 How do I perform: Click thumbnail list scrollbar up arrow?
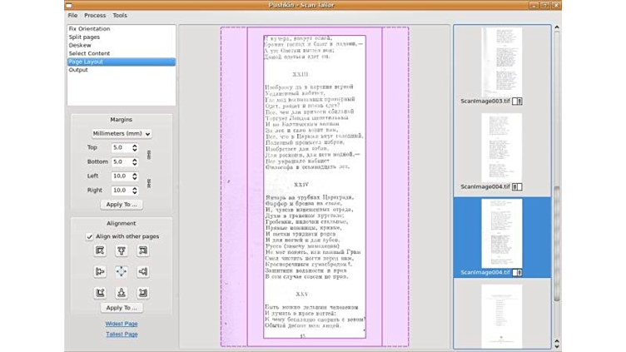557,27
